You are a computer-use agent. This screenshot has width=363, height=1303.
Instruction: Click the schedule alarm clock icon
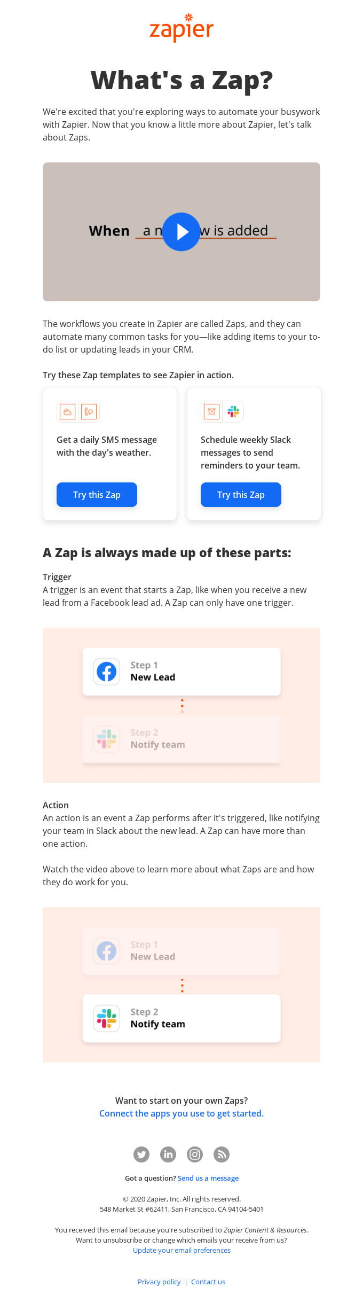[x=211, y=412]
